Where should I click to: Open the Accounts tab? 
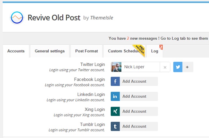(16, 51)
